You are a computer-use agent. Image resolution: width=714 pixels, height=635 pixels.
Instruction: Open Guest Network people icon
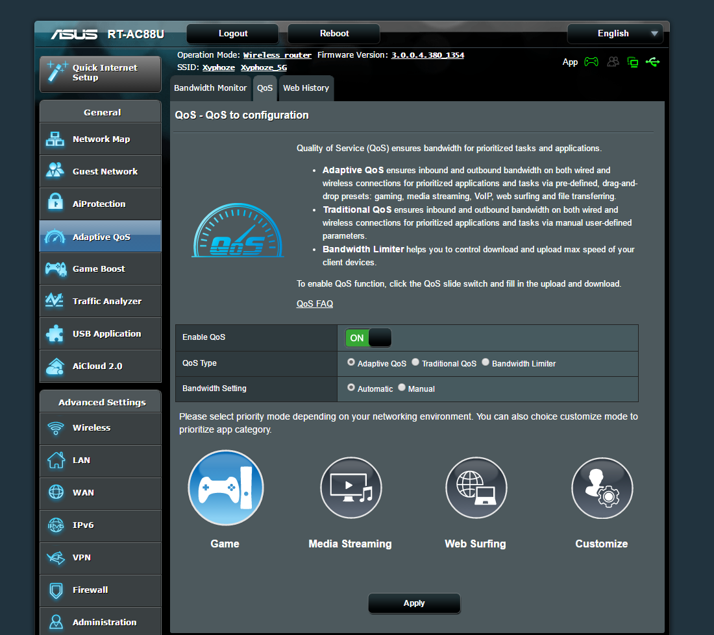coord(55,171)
